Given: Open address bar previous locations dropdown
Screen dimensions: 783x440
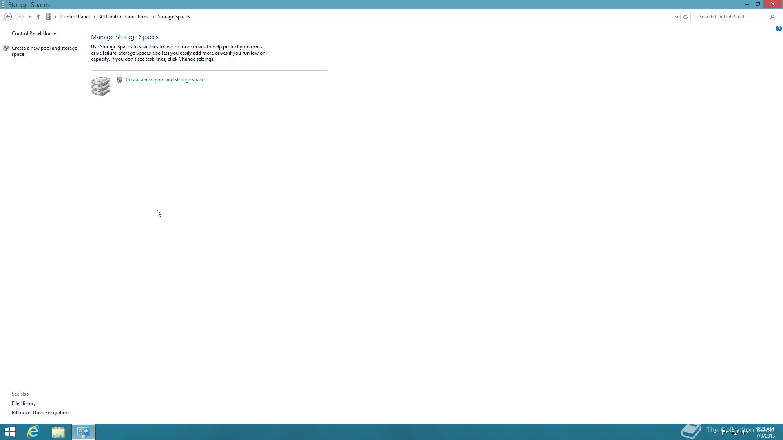Looking at the screenshot, I should point(677,17).
